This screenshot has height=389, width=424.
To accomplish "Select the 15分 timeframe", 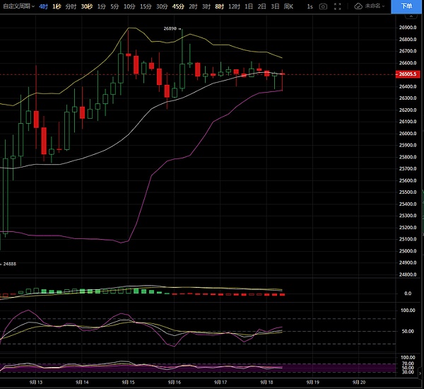I will (x=146, y=6).
